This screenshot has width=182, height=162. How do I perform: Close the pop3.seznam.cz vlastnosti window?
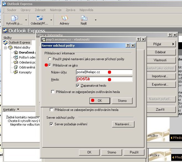tap(143, 39)
